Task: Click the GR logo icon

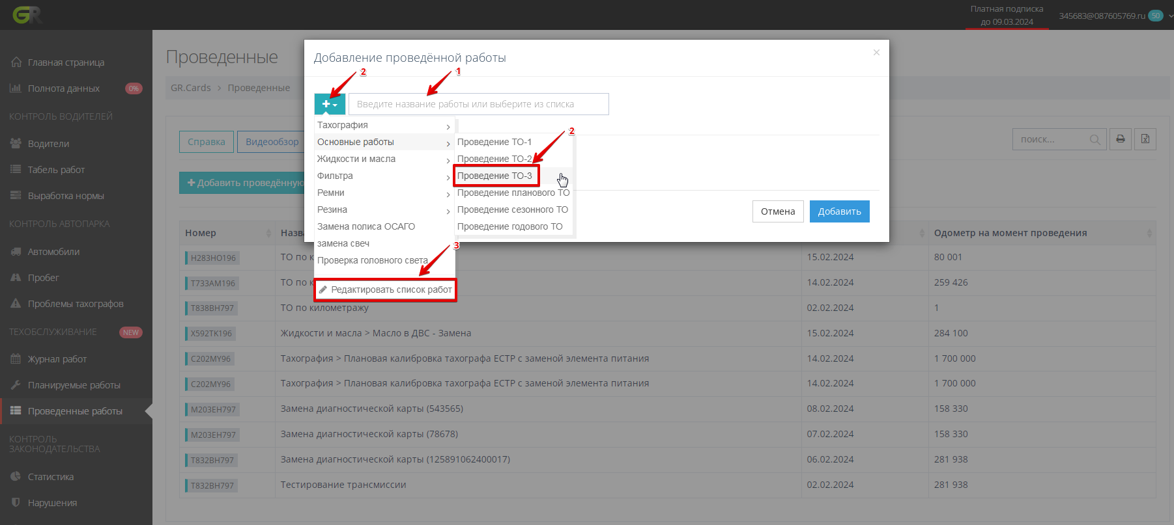Action: click(27, 15)
